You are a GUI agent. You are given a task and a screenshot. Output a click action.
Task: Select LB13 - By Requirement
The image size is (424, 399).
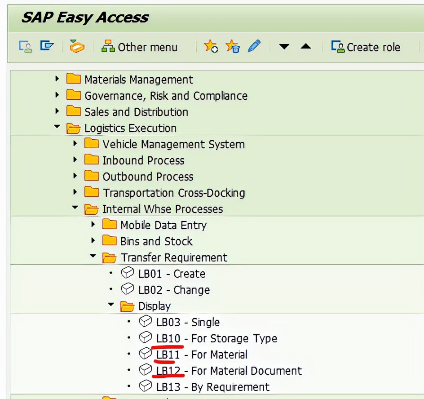click(213, 387)
